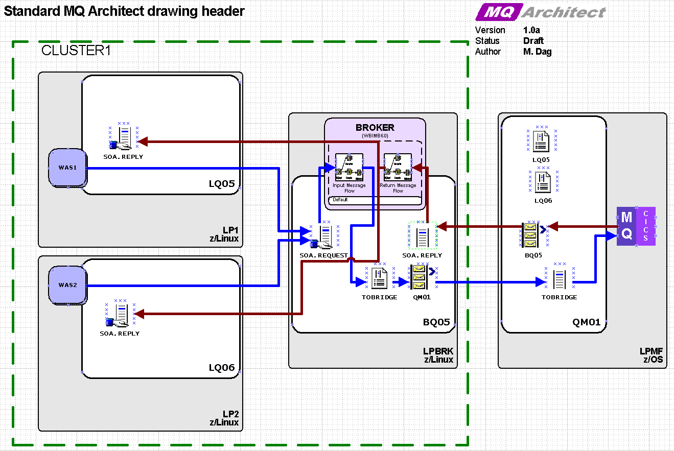674x451 pixels.
Task: Select the green-bordered SOA.REPLY queue in BQ05
Action: click(x=422, y=236)
